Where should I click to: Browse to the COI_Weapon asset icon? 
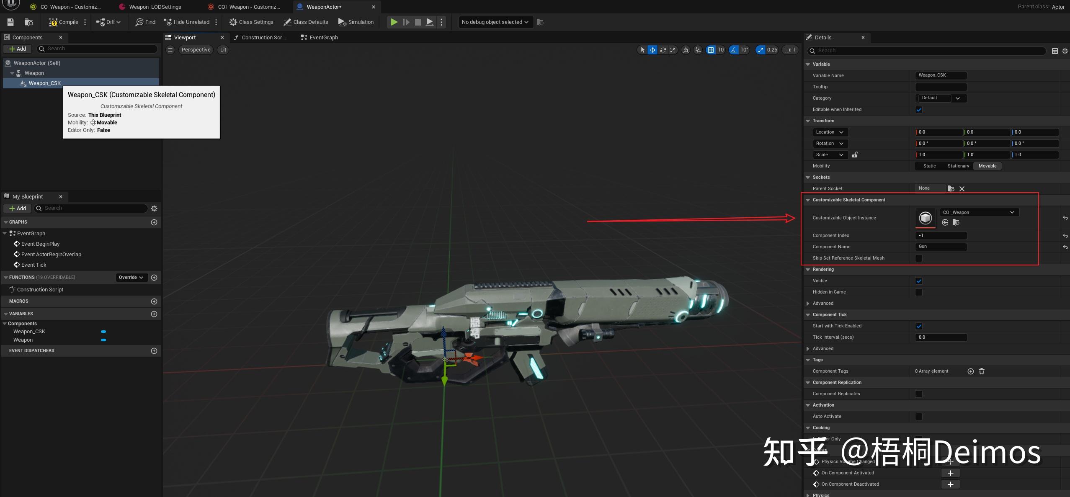(x=956, y=223)
